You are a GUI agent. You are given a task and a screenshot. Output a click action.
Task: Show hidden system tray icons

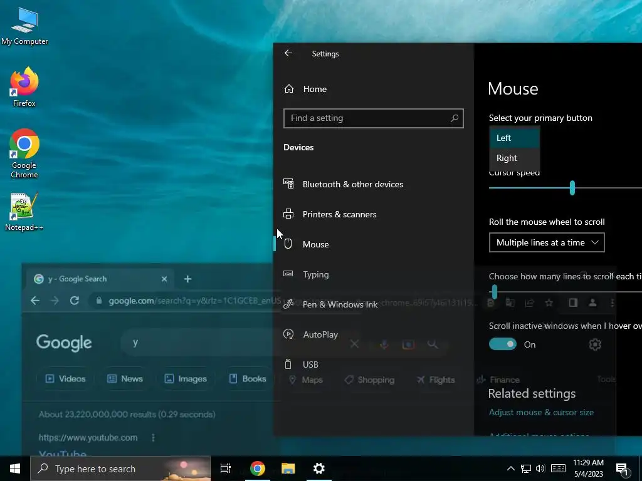pos(510,468)
